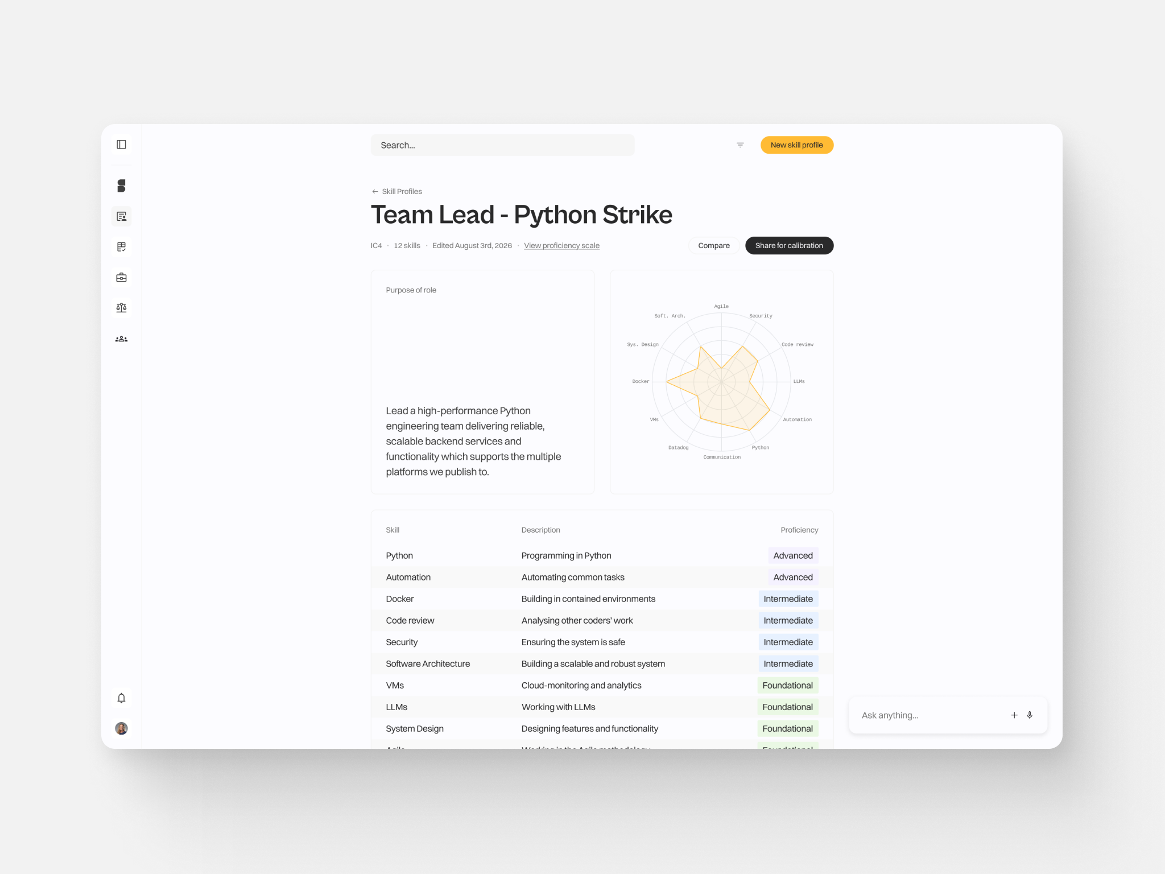This screenshot has height=874, width=1165.
Task: Click the plus icon in Ask anything
Action: pos(1014,715)
